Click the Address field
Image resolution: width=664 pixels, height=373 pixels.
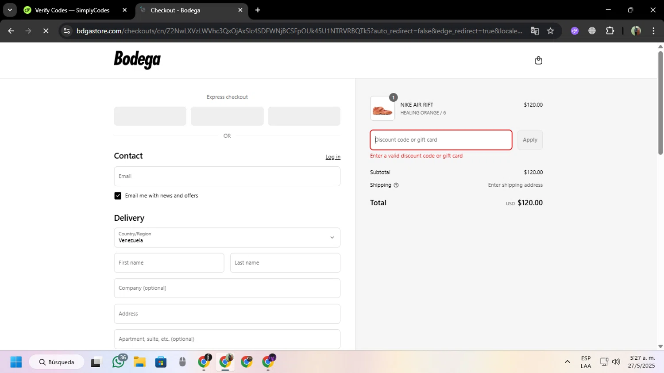click(x=227, y=314)
